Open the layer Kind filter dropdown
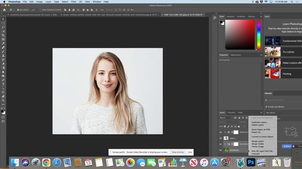This screenshot has width=302, height=169. 226,118
